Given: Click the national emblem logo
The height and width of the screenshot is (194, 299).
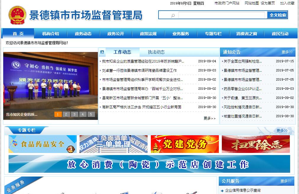Looking at the screenshot, I should (x=17, y=15).
